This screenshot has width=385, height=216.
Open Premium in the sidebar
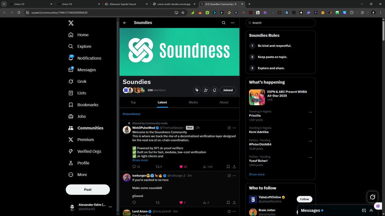[81, 140]
